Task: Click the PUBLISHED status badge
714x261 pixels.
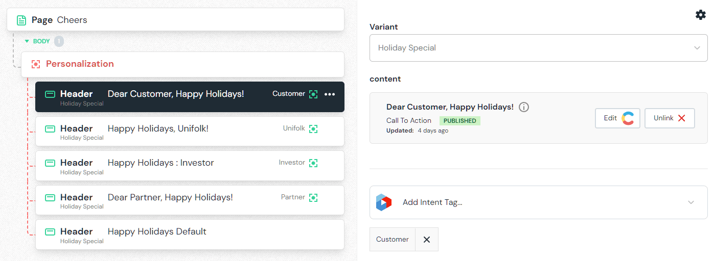Action: pos(459,121)
